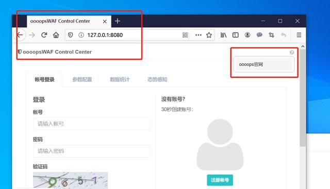Switch to the 帐号登录 tab
Screen dimensions: 330x189
(x=44, y=79)
